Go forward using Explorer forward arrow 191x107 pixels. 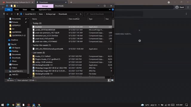[11, 14]
